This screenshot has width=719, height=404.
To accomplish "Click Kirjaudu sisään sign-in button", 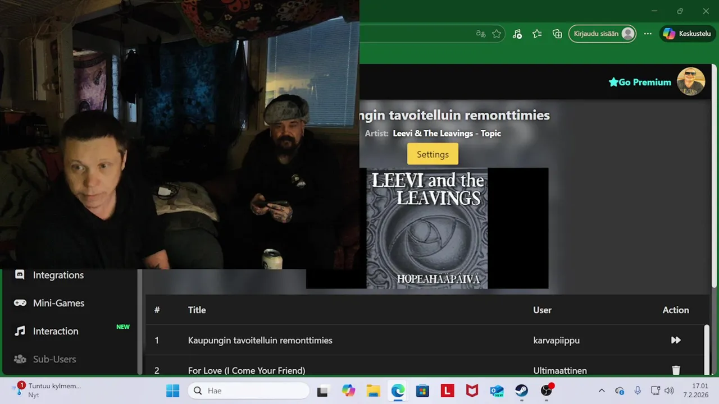I will (603, 34).
